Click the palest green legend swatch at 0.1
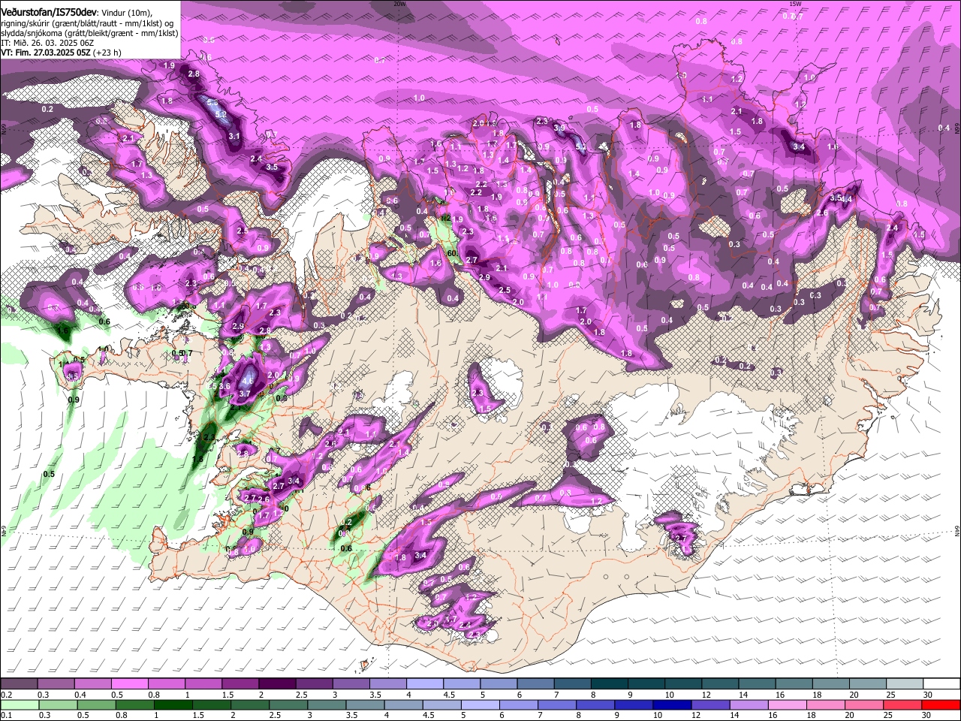The height and width of the screenshot is (721, 961). click(20, 704)
